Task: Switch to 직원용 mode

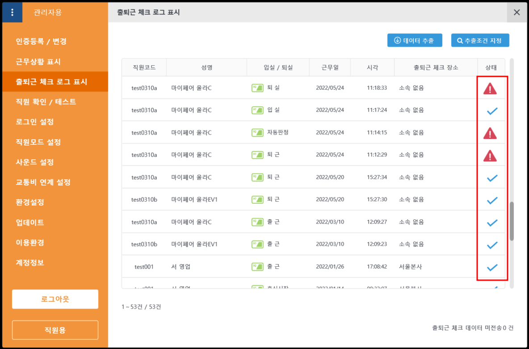Action: tap(55, 330)
